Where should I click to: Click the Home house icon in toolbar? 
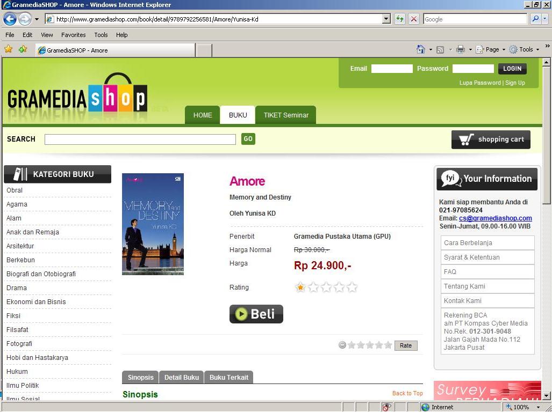(x=421, y=49)
